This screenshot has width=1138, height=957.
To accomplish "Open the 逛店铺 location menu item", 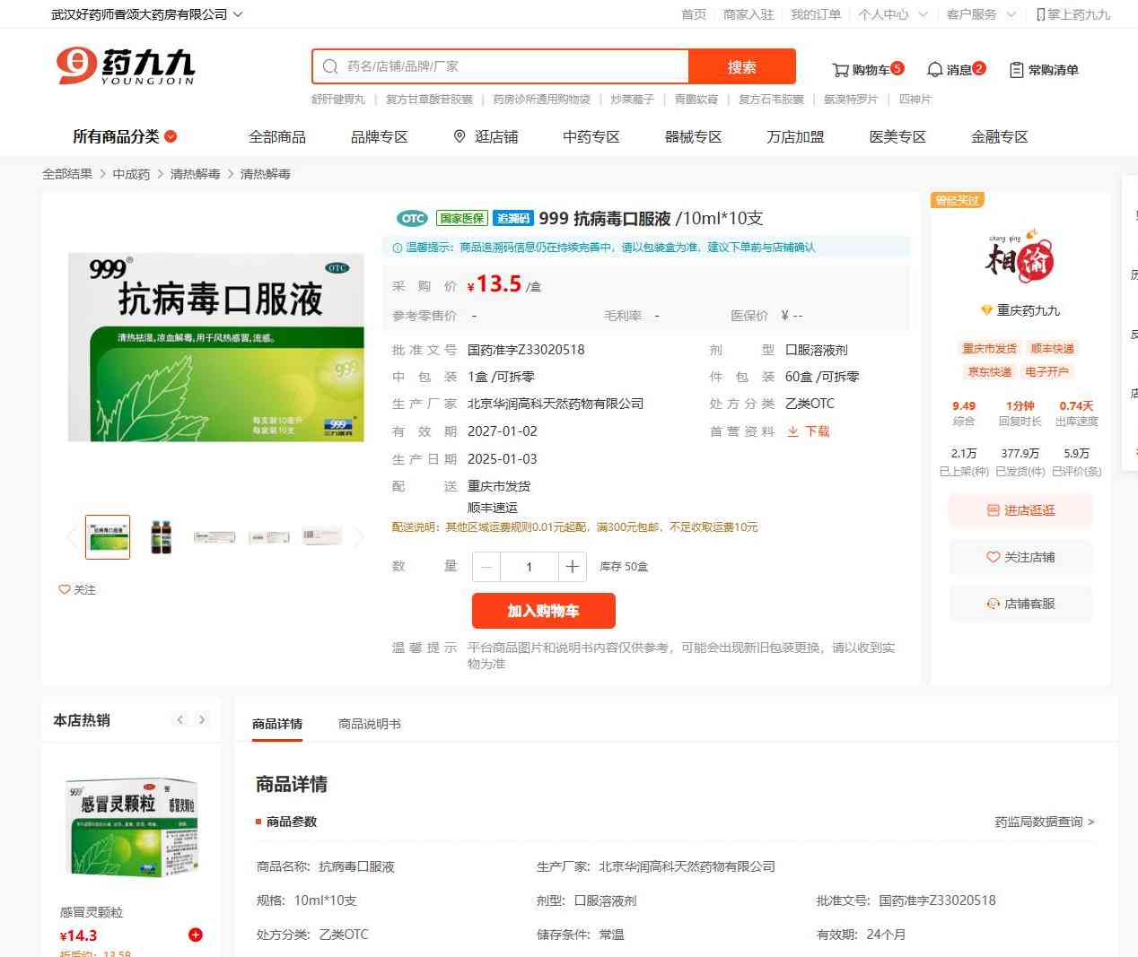I will (486, 137).
